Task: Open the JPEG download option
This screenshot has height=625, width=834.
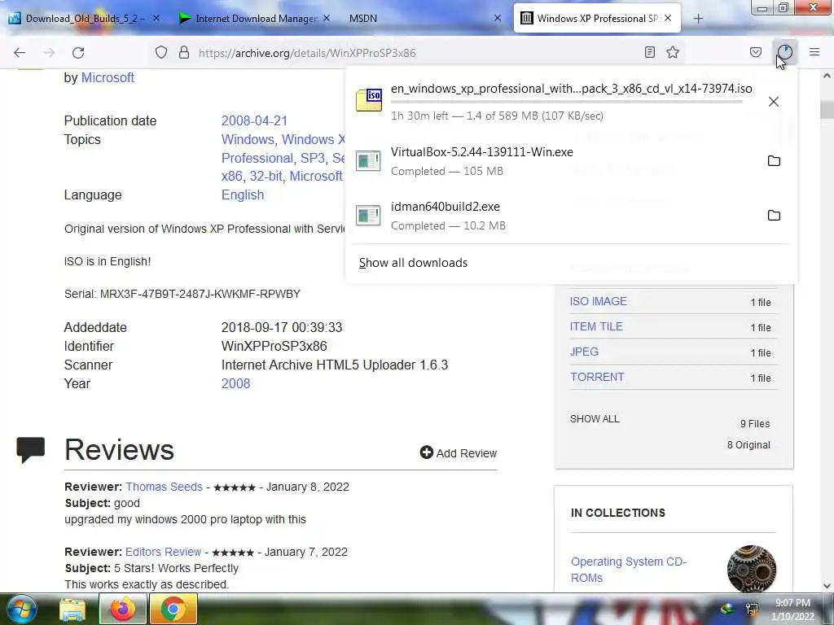Action: (584, 352)
